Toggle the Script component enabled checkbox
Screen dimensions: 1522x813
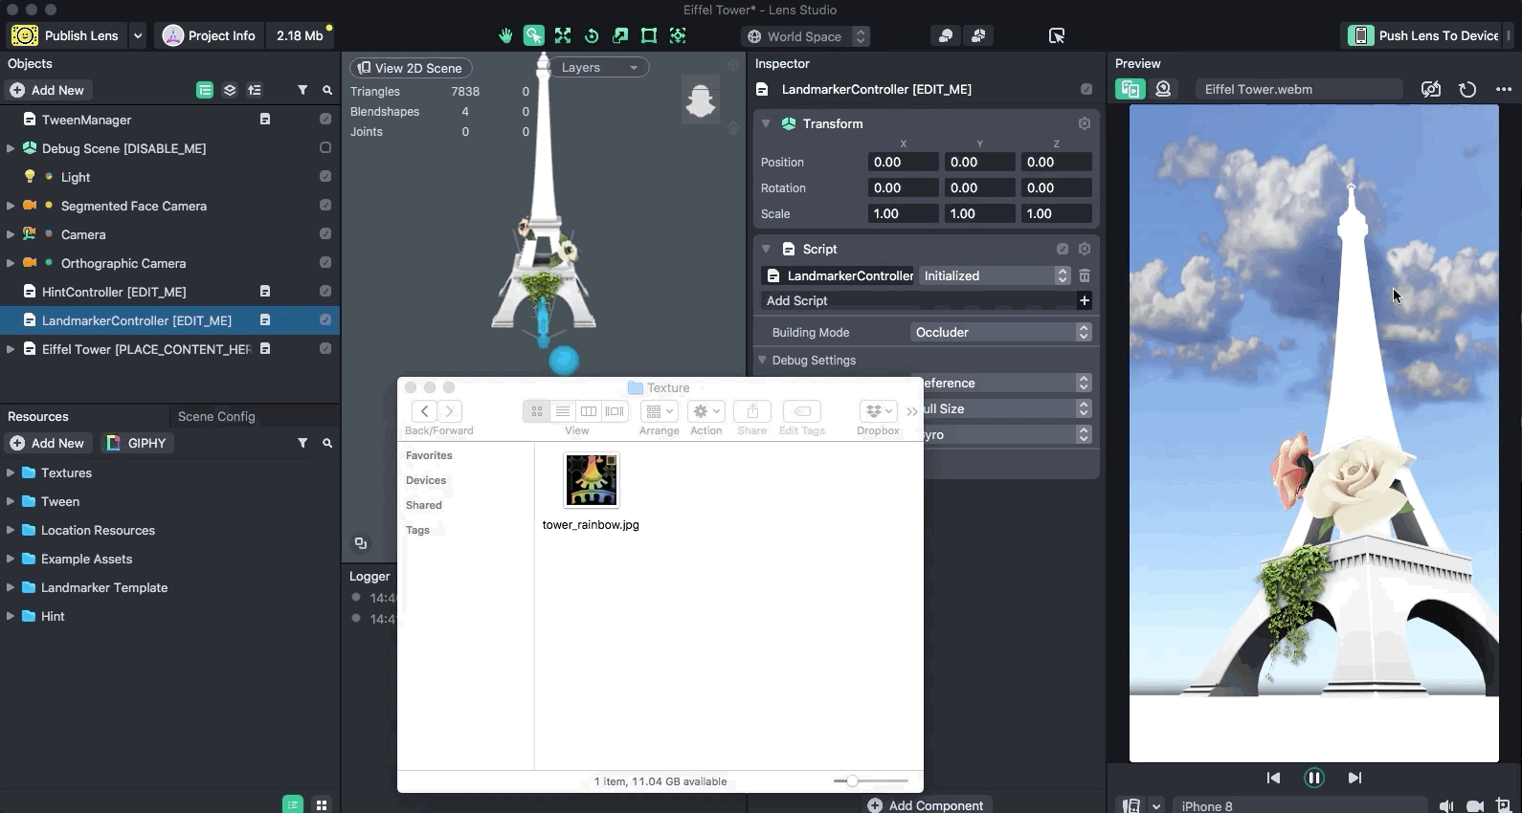tap(1063, 249)
